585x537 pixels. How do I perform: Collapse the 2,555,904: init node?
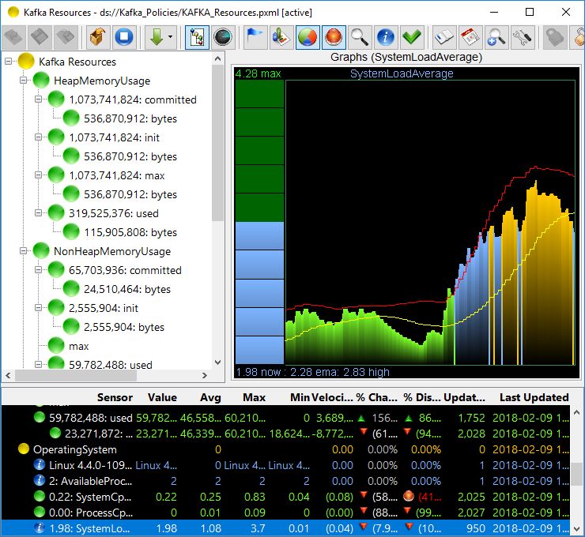tap(38, 308)
